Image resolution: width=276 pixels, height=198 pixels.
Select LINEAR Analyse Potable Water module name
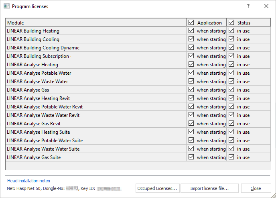click(x=39, y=73)
